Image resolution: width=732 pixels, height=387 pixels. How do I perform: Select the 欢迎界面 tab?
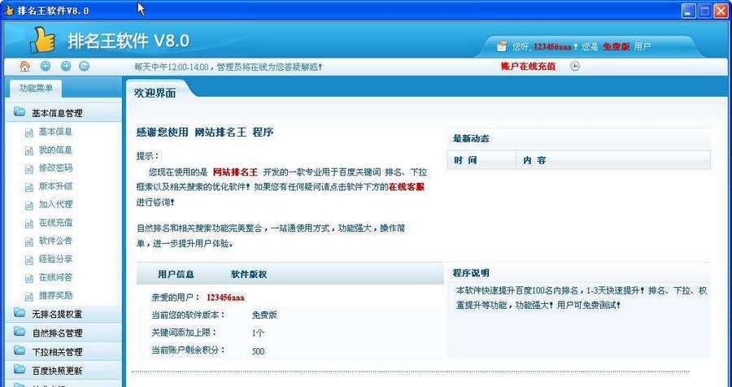155,93
